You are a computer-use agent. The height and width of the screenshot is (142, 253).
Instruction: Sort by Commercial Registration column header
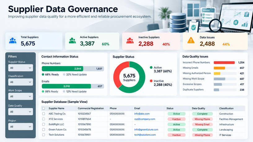click(x=91, y=108)
